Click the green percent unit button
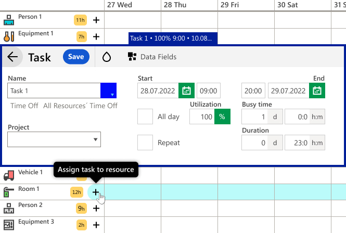This screenshot has height=233, width=346. coord(223,116)
